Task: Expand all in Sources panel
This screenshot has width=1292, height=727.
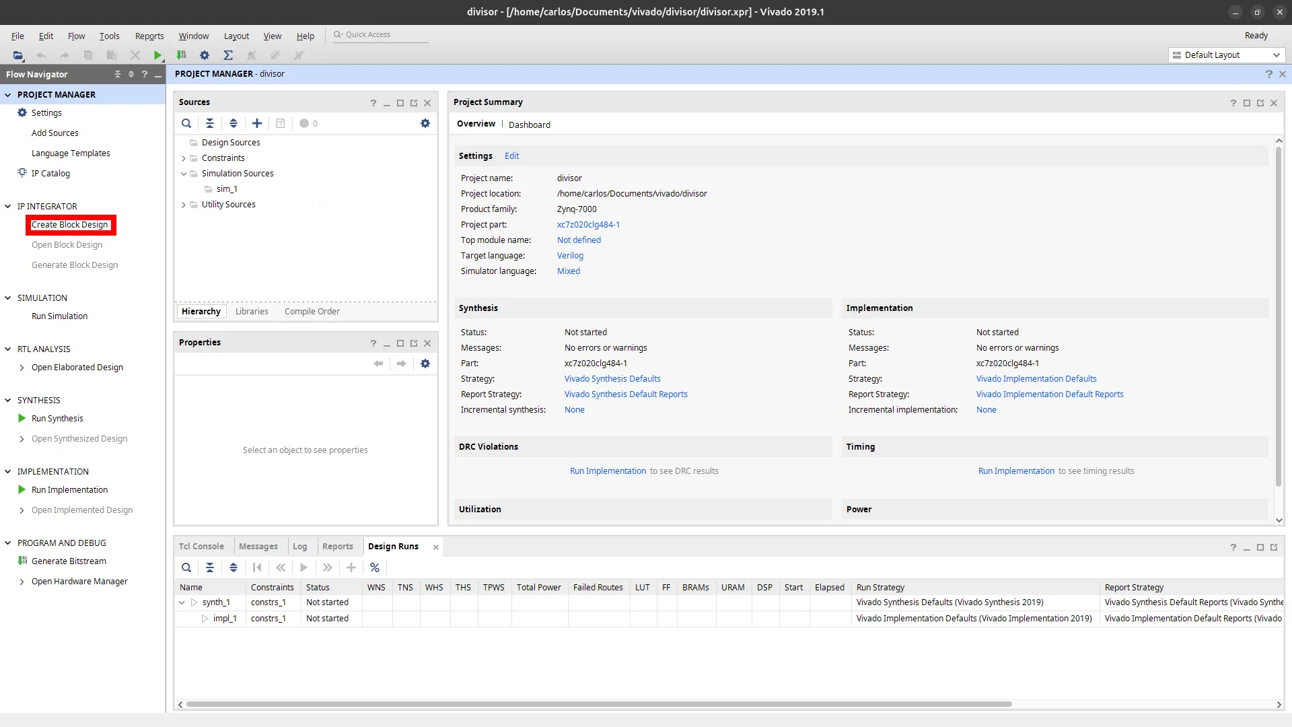Action: 234,123
